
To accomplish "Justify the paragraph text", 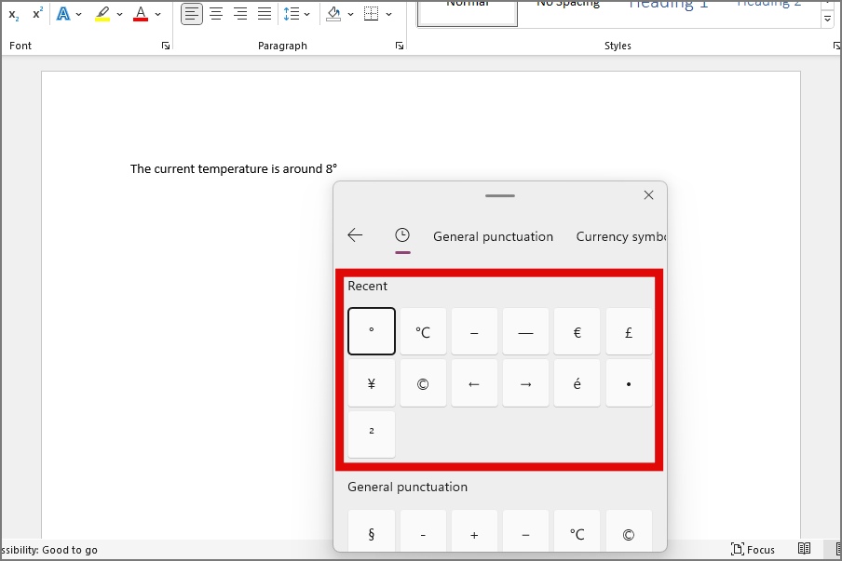I will pos(265,14).
